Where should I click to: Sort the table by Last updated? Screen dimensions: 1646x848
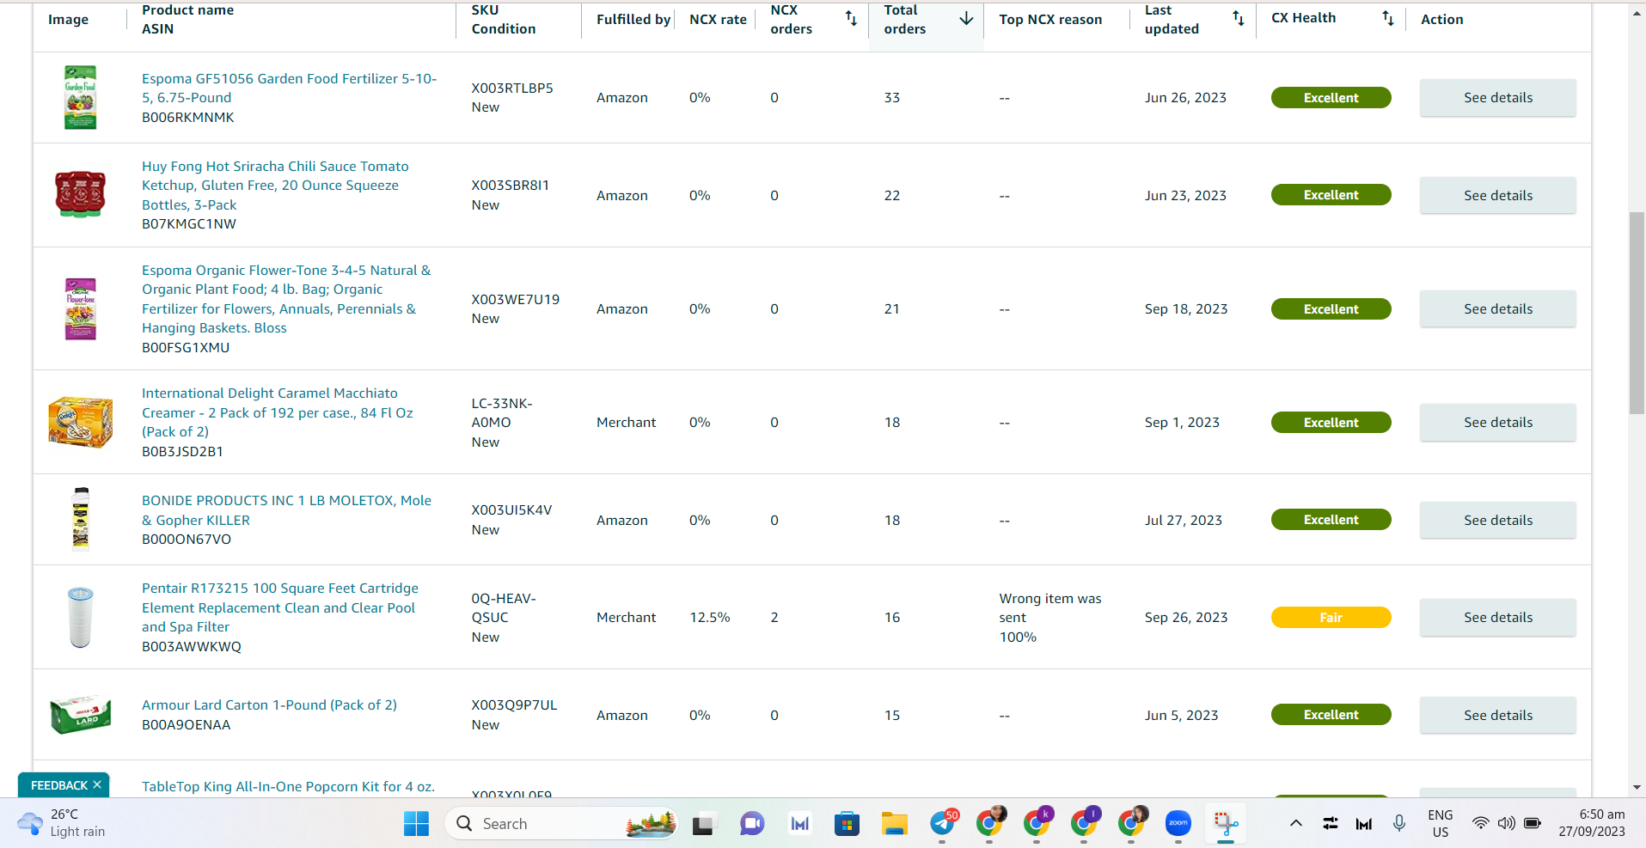[x=1239, y=18]
